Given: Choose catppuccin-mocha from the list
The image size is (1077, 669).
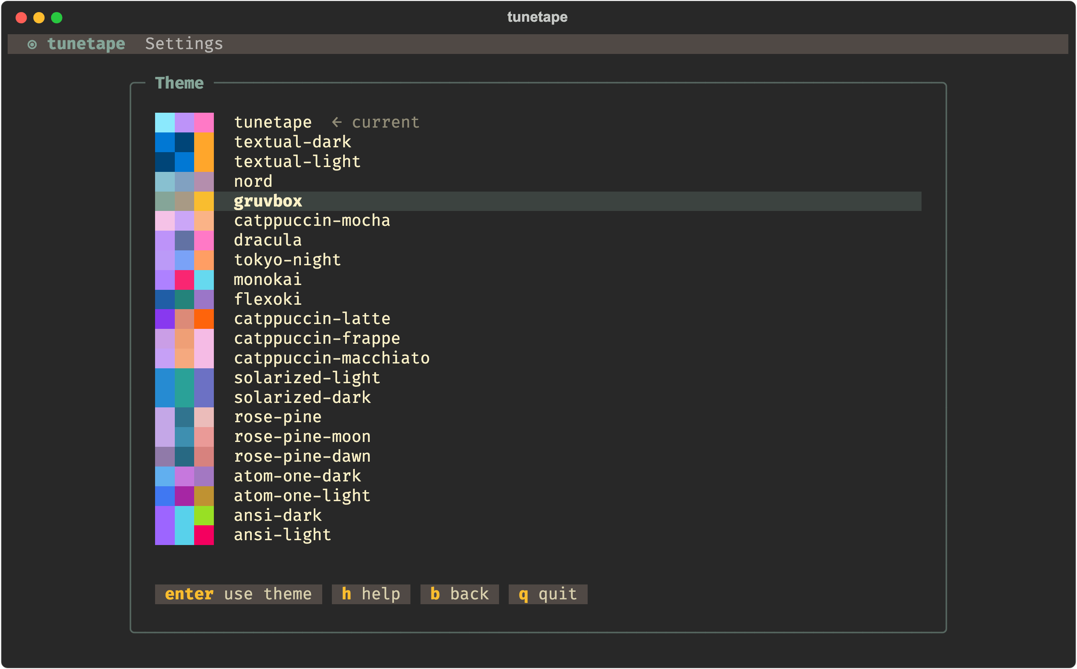Looking at the screenshot, I should 538,221.
